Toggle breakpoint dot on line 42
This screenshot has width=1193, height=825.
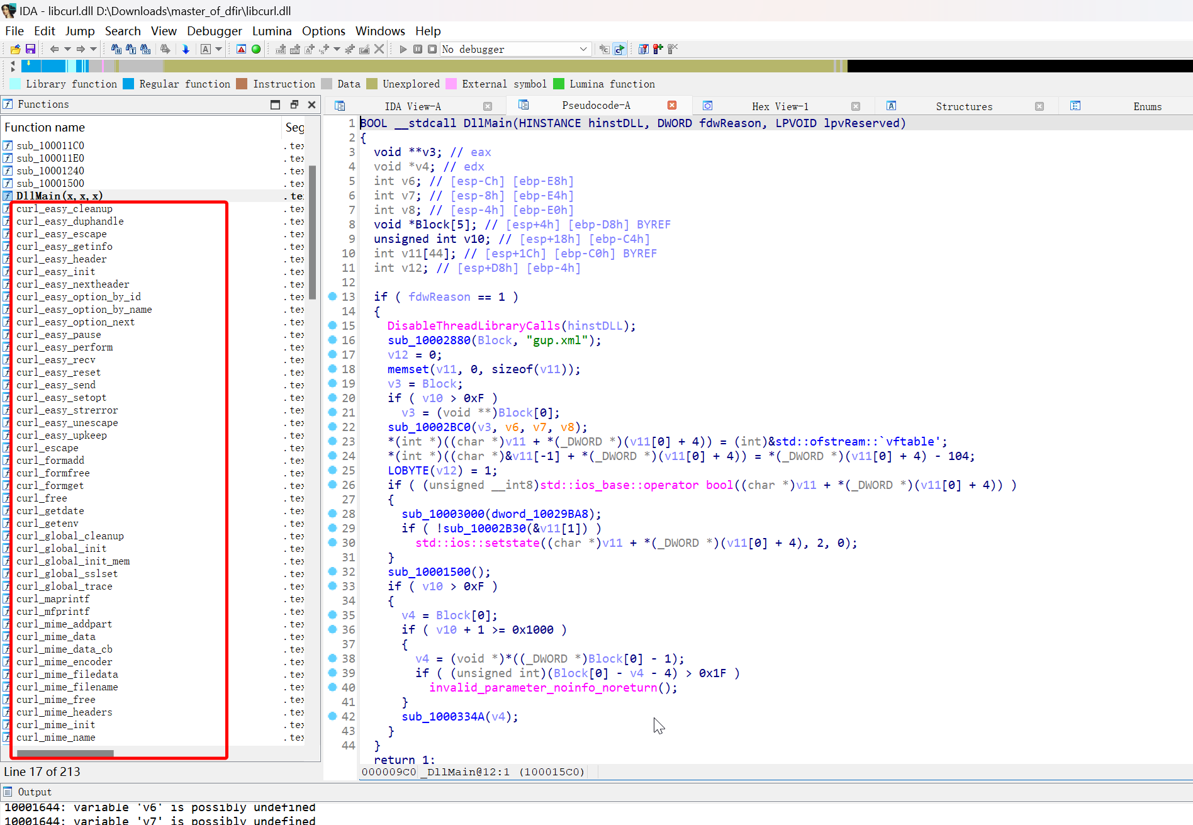coord(332,716)
